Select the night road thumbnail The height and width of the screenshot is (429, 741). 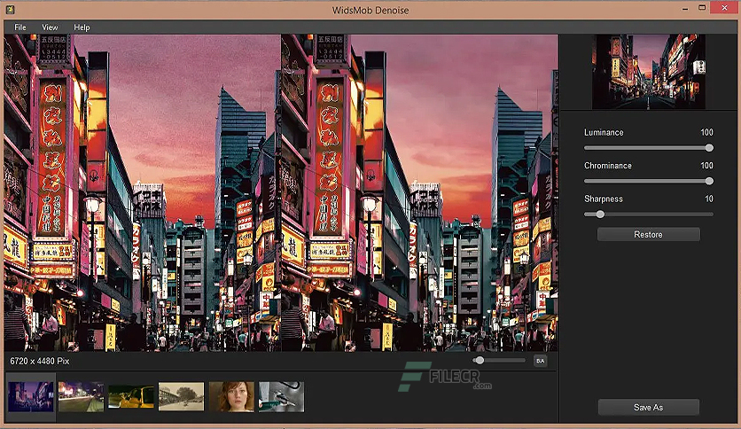[x=82, y=397]
